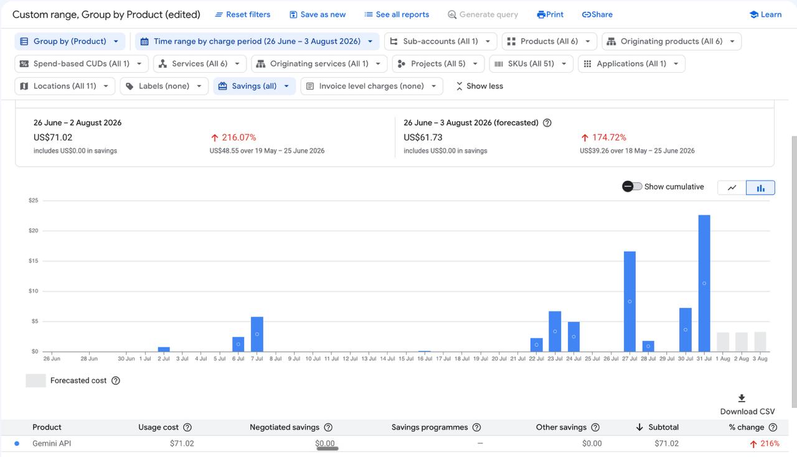Click the Projects icon
Screen dimensions: 797x457
pyautogui.click(x=402, y=63)
